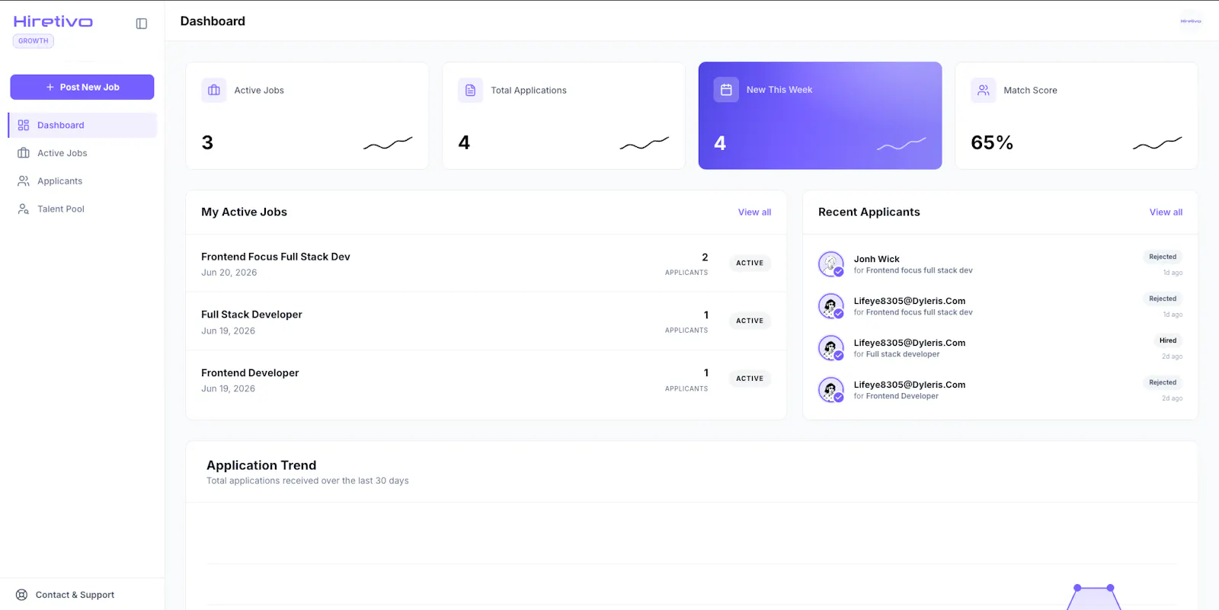Open Talent Pool in the sidebar
Screen dimensions: 1219x610
pos(82,209)
